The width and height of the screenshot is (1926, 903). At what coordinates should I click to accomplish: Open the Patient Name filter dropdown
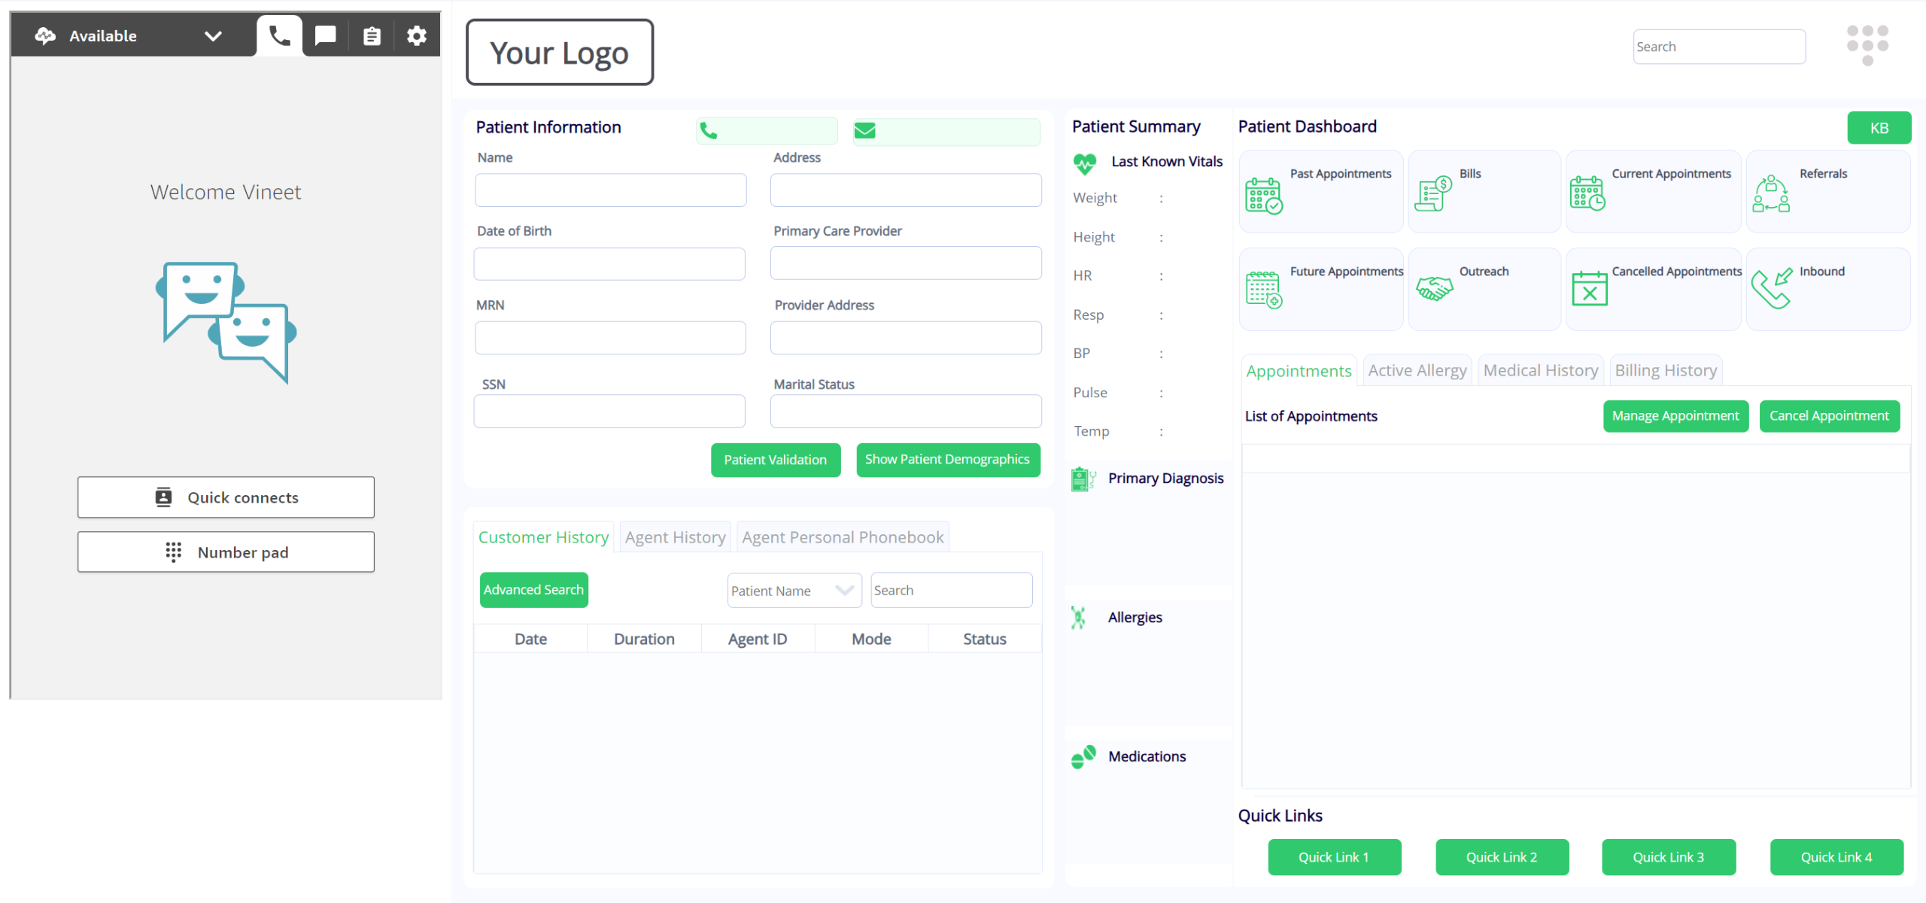(x=794, y=591)
